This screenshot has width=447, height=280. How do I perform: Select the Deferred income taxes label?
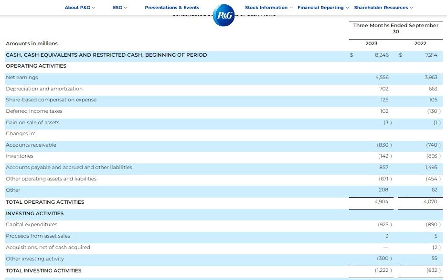click(x=34, y=111)
